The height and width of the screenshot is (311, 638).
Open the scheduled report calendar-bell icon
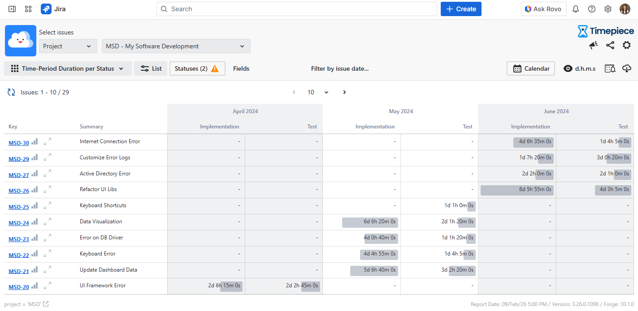point(610,68)
